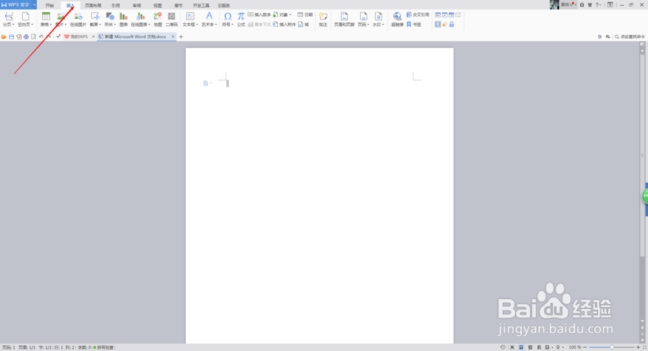Image resolution: width=648 pixels, height=351 pixels.
Task: Click the print icon in quick toolbar
Action: [26, 37]
